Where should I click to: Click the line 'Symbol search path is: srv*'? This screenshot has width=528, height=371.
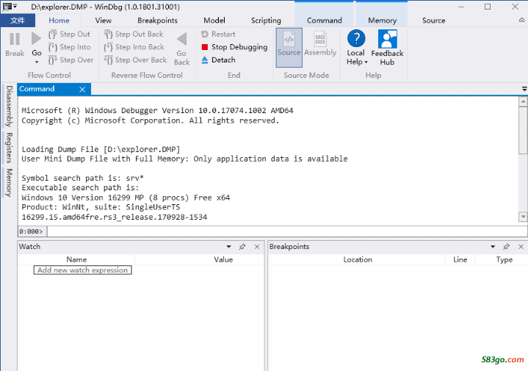click(x=83, y=178)
